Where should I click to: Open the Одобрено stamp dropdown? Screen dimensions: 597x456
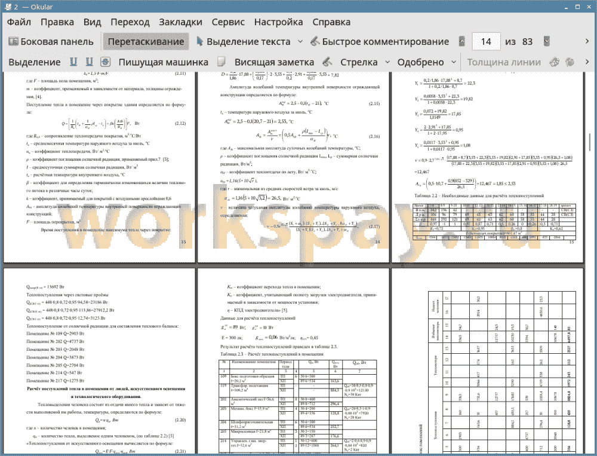coord(454,62)
